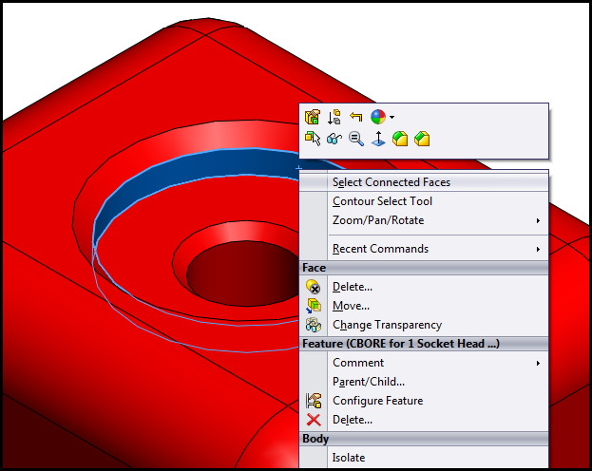Open the Recent Commands entry
The height and width of the screenshot is (471, 592).
[424, 249]
